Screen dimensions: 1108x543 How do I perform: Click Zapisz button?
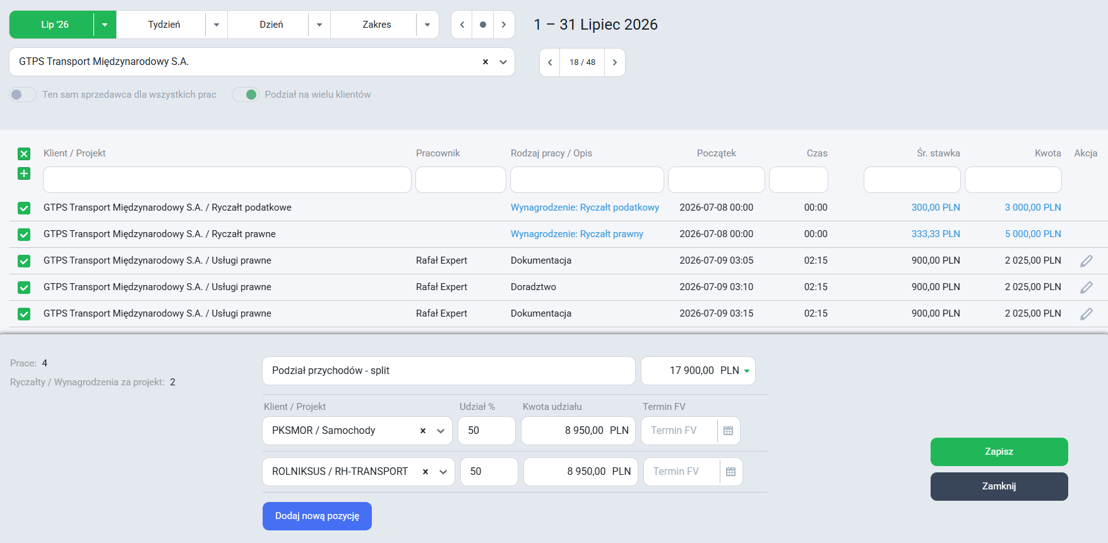pyautogui.click(x=999, y=452)
